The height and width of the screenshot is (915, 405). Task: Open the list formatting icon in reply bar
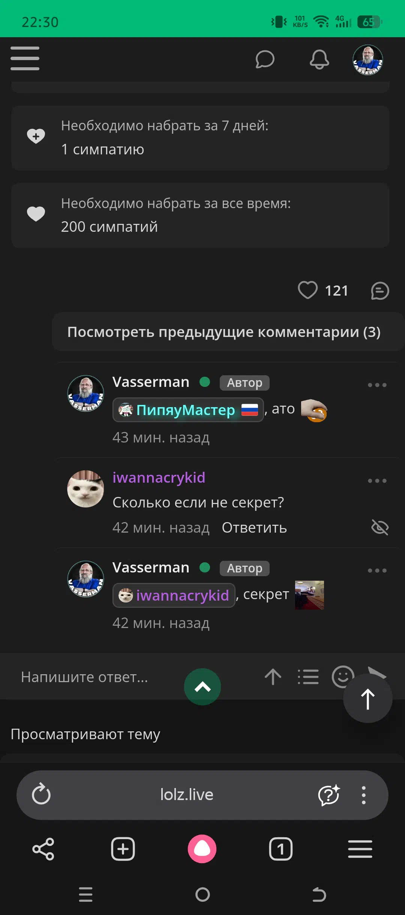point(308,677)
